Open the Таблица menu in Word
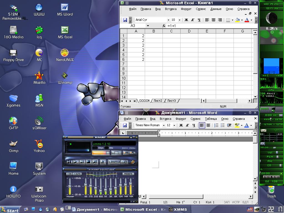The height and width of the screenshot is (213, 284). point(211,119)
